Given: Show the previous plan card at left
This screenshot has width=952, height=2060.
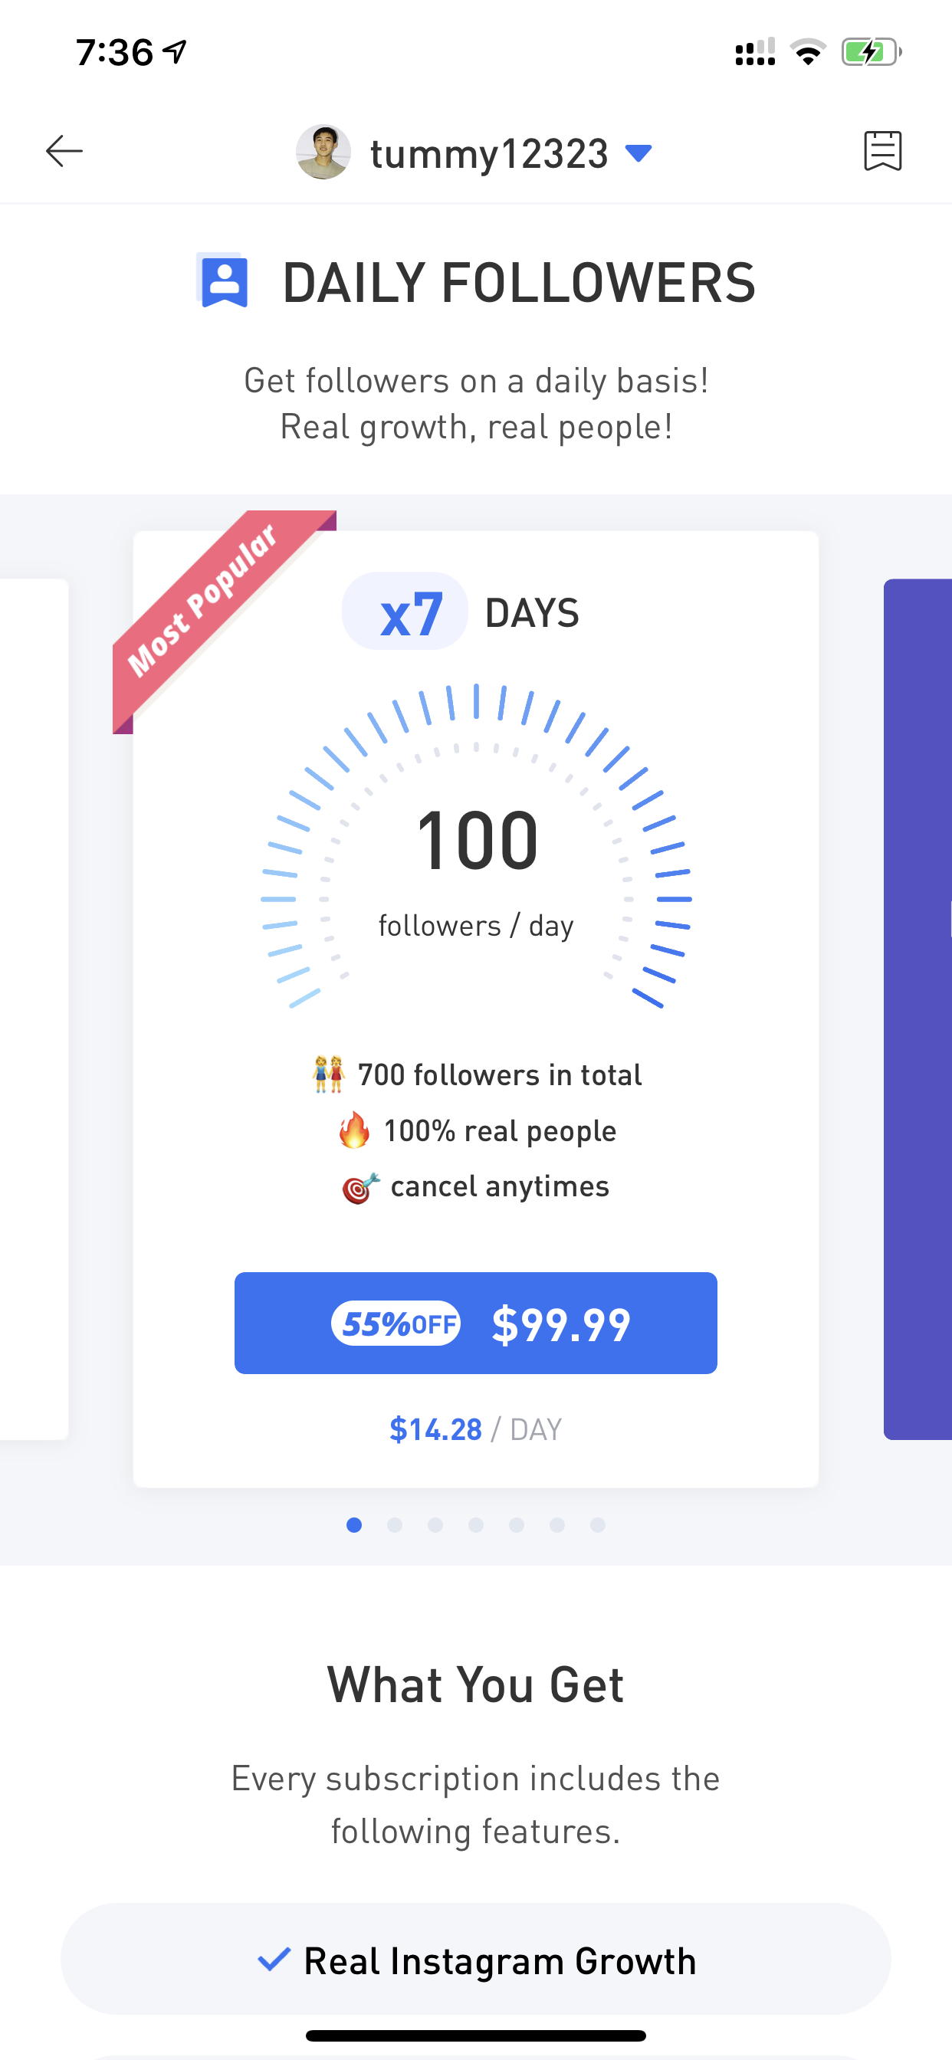Looking at the screenshot, I should (34, 1009).
